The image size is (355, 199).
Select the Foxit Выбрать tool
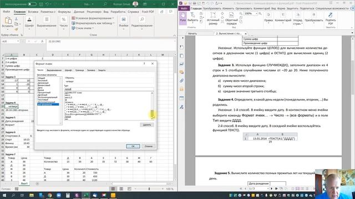(x=192, y=17)
